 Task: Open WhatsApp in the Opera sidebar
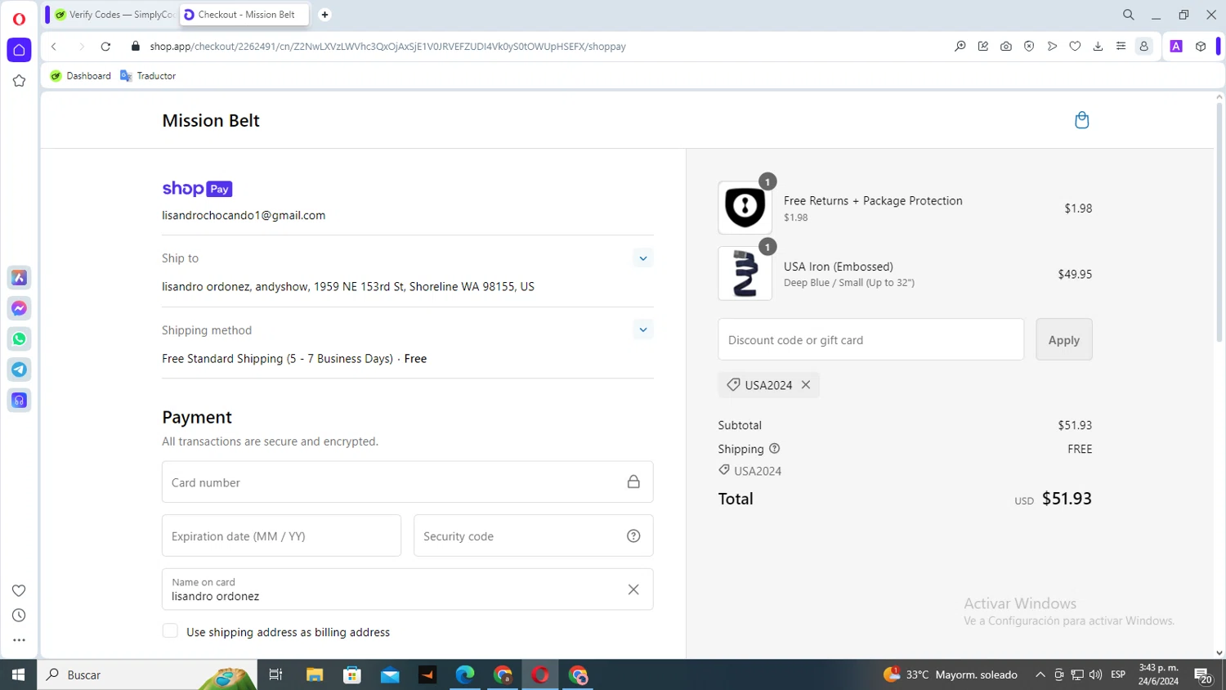tap(19, 339)
